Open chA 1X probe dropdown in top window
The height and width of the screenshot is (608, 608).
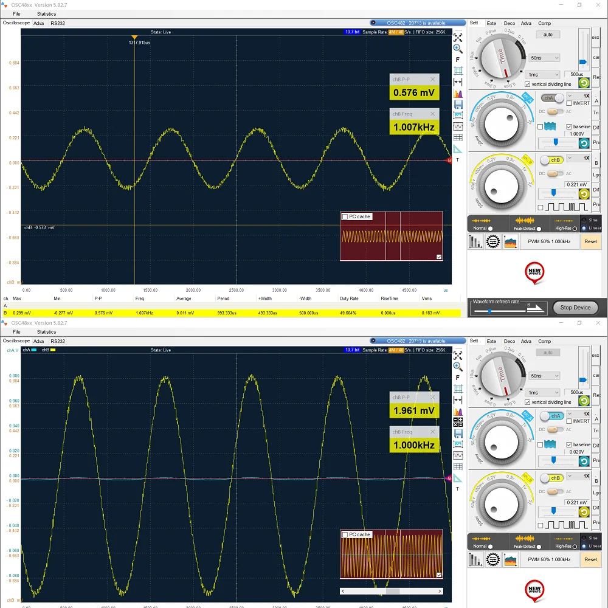tap(578, 96)
